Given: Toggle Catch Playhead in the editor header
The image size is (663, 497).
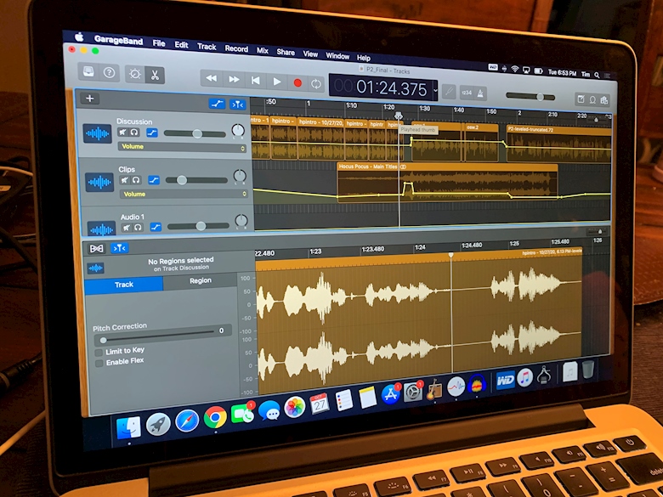Looking at the screenshot, I should tap(119, 248).
